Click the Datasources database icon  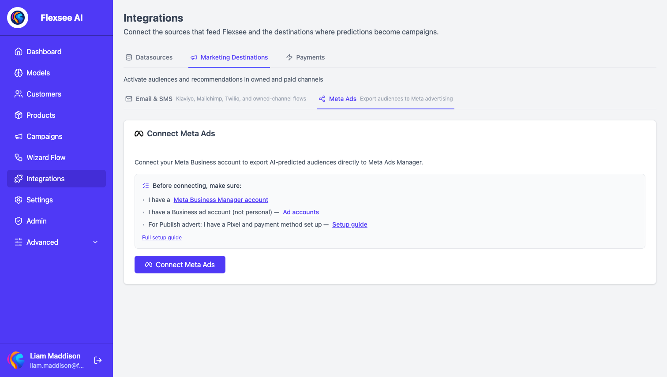[x=129, y=57]
